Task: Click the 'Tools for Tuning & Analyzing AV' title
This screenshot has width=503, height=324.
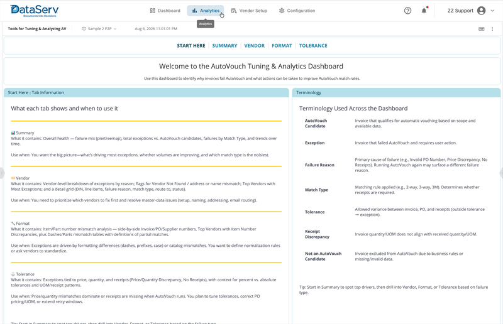Action: point(37,28)
